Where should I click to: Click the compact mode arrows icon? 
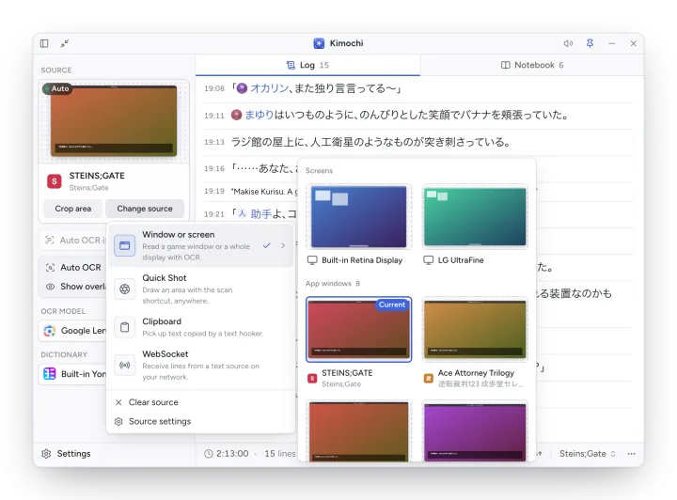[64, 43]
